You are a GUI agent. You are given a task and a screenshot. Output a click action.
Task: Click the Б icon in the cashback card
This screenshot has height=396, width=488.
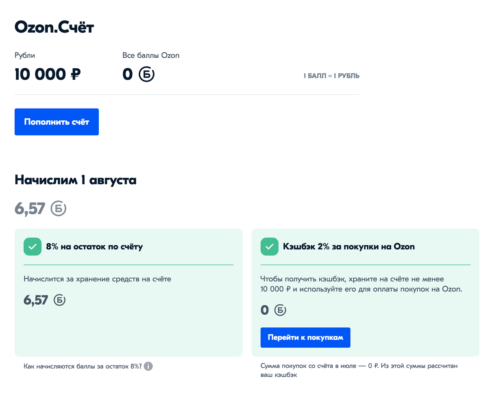tap(280, 310)
